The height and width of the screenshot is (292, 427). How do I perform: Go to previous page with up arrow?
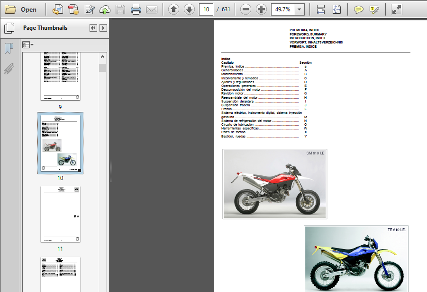coord(173,9)
